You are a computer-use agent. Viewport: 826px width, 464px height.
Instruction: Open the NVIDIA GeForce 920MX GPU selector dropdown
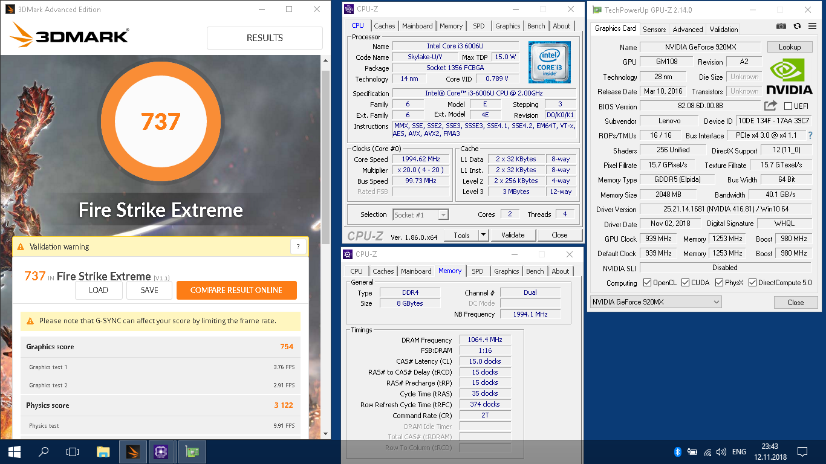[x=656, y=302]
